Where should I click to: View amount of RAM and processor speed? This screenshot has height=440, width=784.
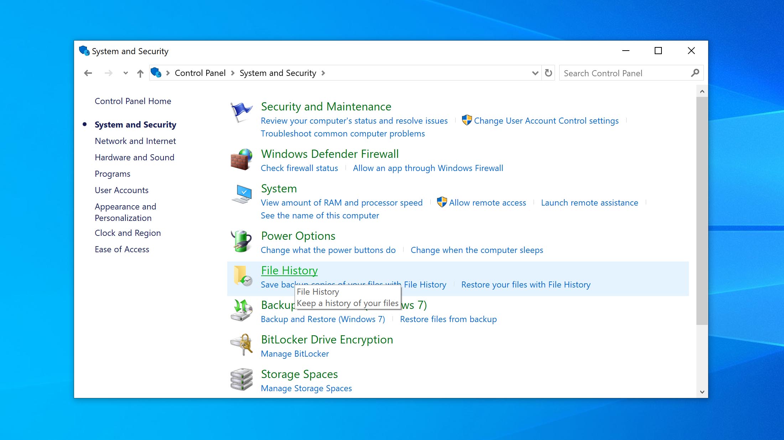pos(342,203)
